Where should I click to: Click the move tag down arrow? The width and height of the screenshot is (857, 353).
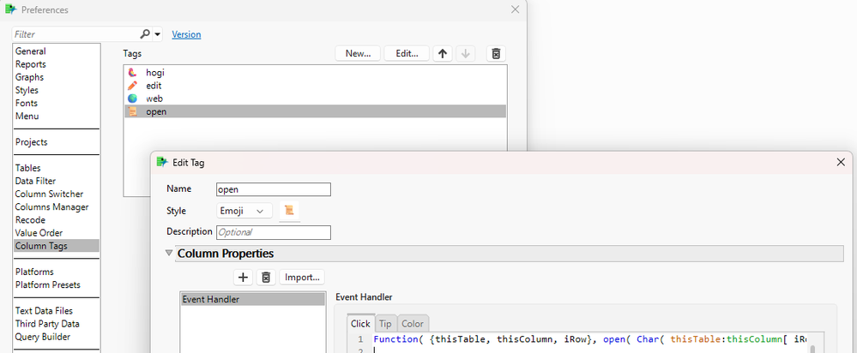click(465, 53)
